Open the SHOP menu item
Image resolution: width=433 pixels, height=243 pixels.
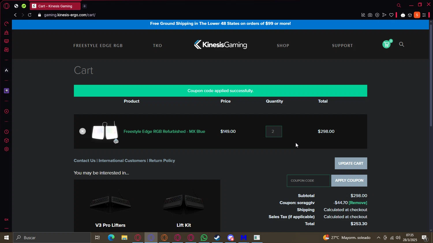pos(283,45)
